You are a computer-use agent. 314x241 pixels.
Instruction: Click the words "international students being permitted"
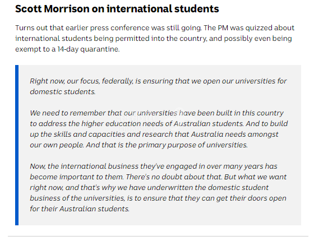82,39
